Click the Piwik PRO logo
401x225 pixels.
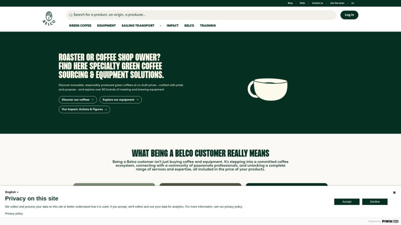tap(390, 221)
